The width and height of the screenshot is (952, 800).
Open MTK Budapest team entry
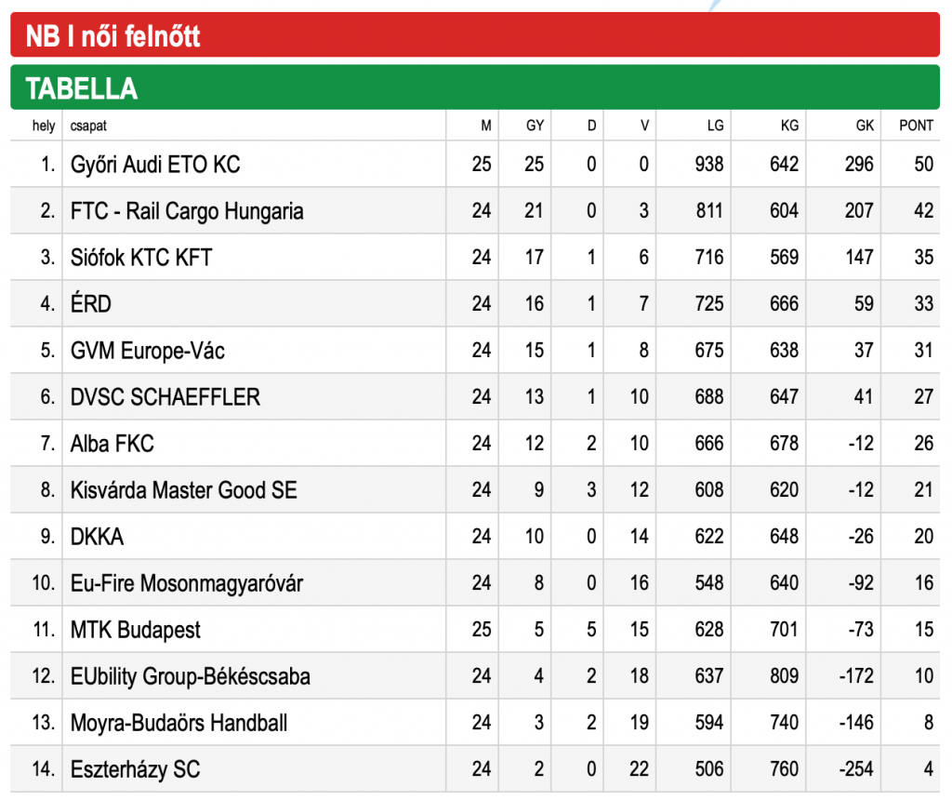point(136,630)
